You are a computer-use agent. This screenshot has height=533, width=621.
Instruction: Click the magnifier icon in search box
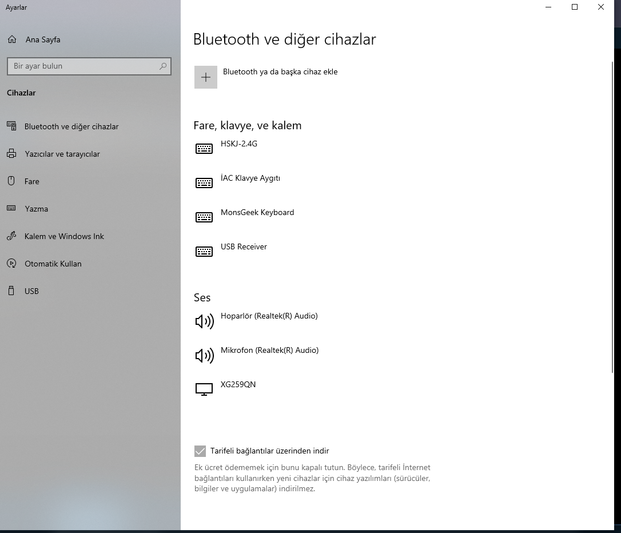pos(163,66)
